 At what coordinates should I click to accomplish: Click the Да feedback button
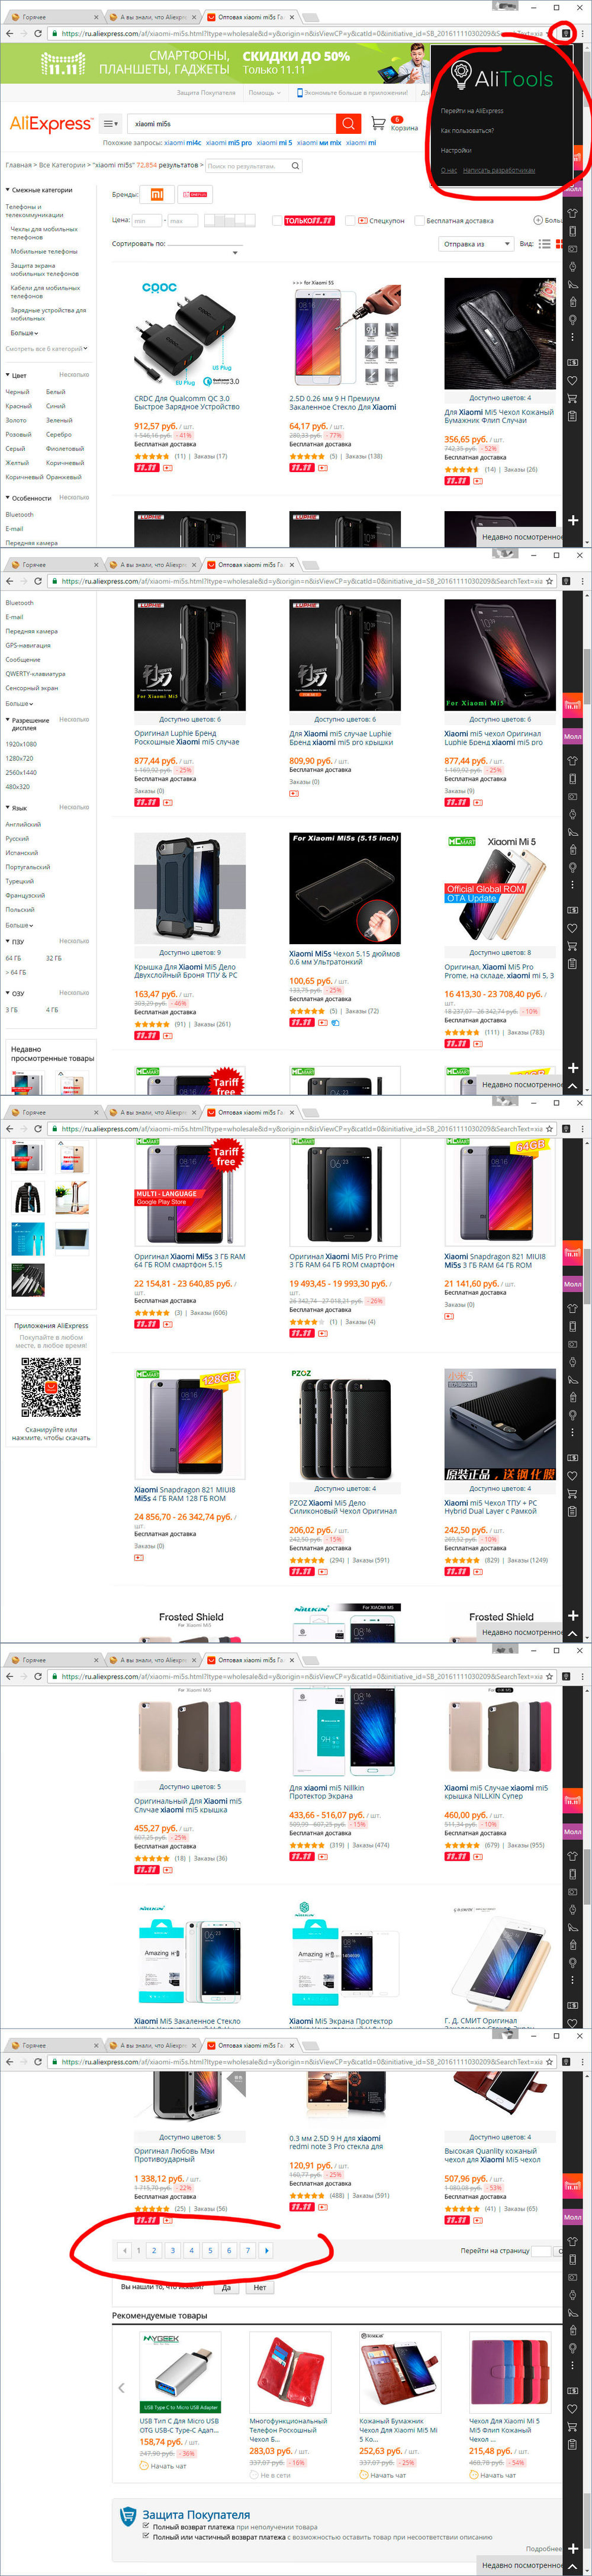click(226, 2287)
